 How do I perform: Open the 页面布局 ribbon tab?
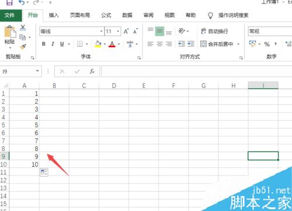80,15
